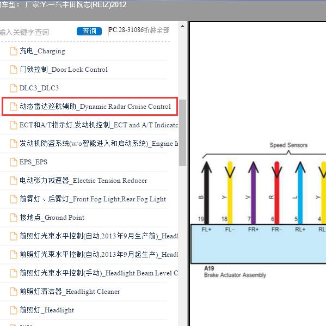Click file icon beside ECT和A/T指示灯
326x326 pixels.
(x=14, y=125)
